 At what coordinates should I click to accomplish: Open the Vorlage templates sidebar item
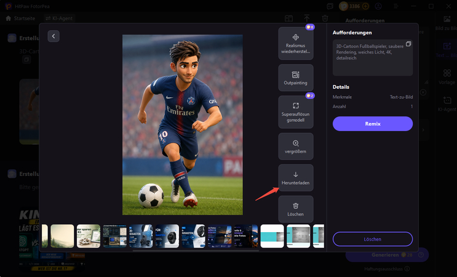447,77
